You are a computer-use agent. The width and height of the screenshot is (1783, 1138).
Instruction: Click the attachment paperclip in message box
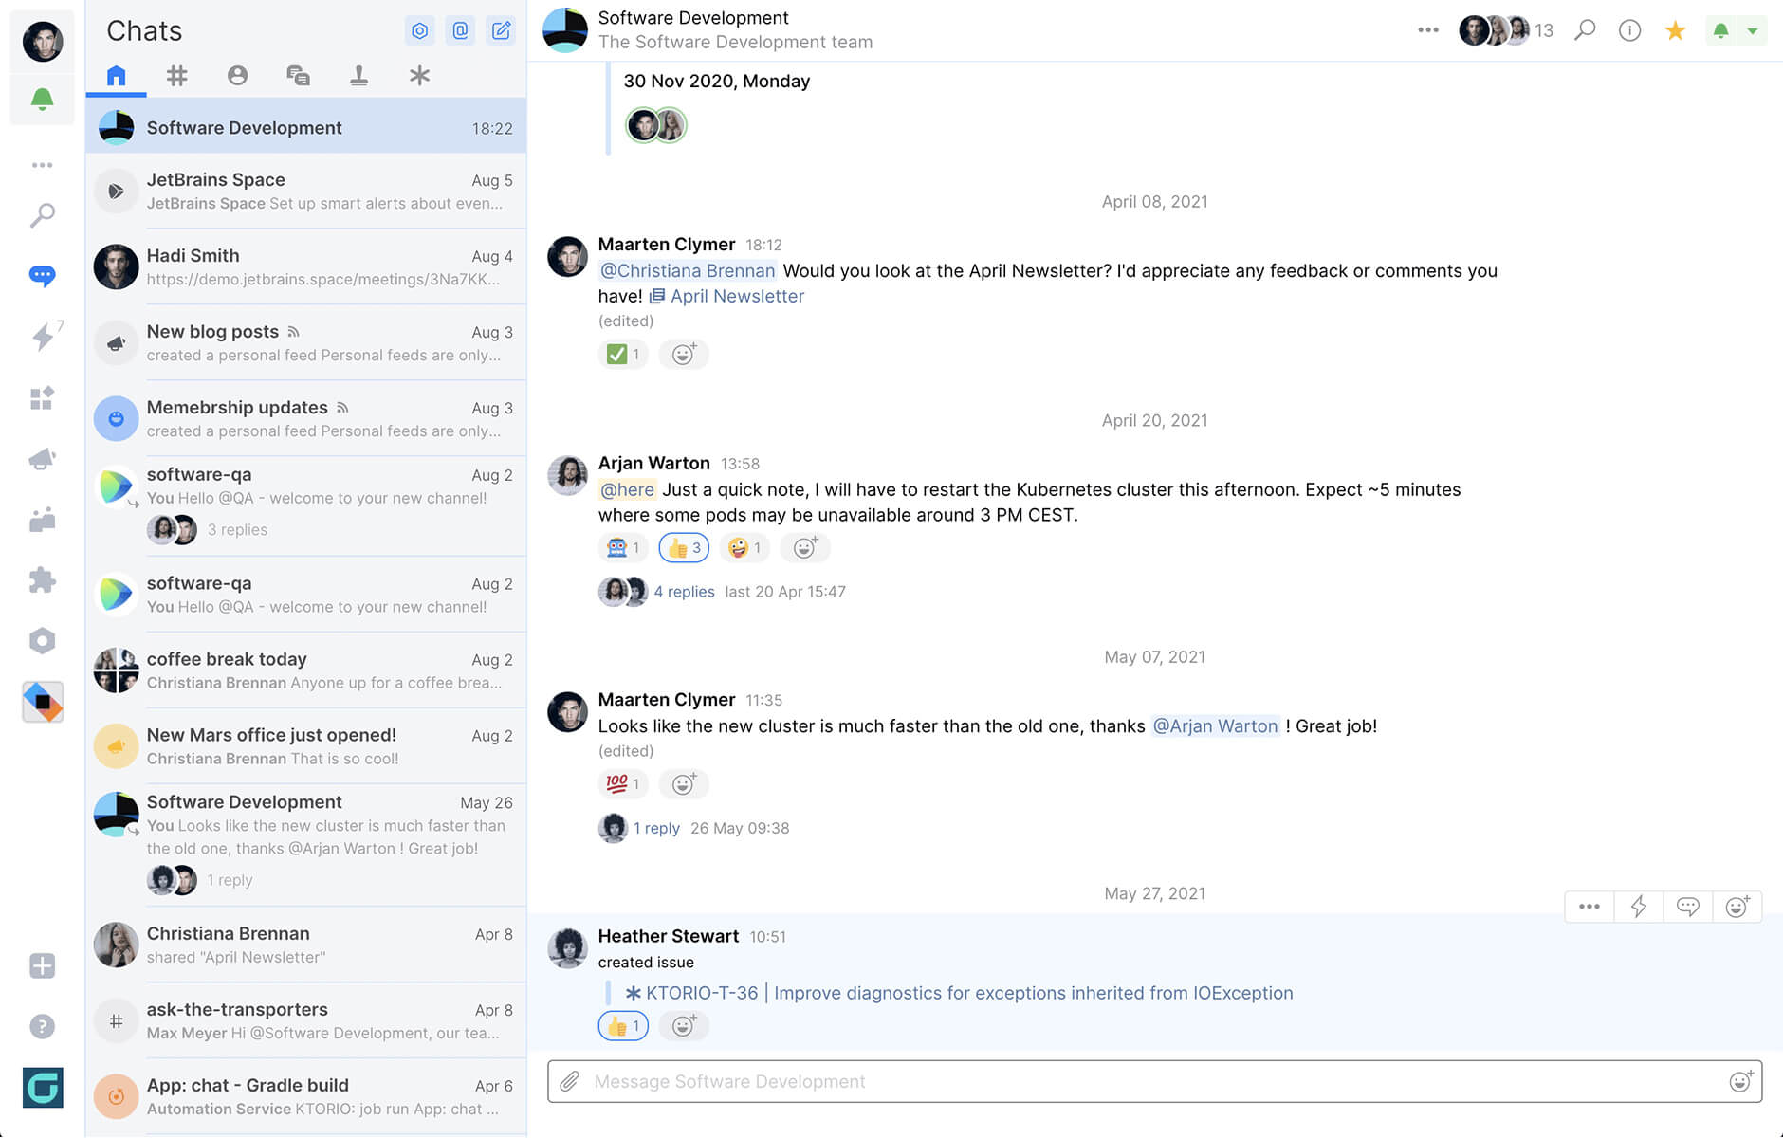coord(569,1081)
